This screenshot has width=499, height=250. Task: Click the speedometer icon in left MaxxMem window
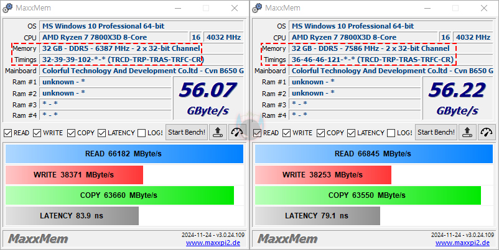pyautogui.click(x=237, y=132)
